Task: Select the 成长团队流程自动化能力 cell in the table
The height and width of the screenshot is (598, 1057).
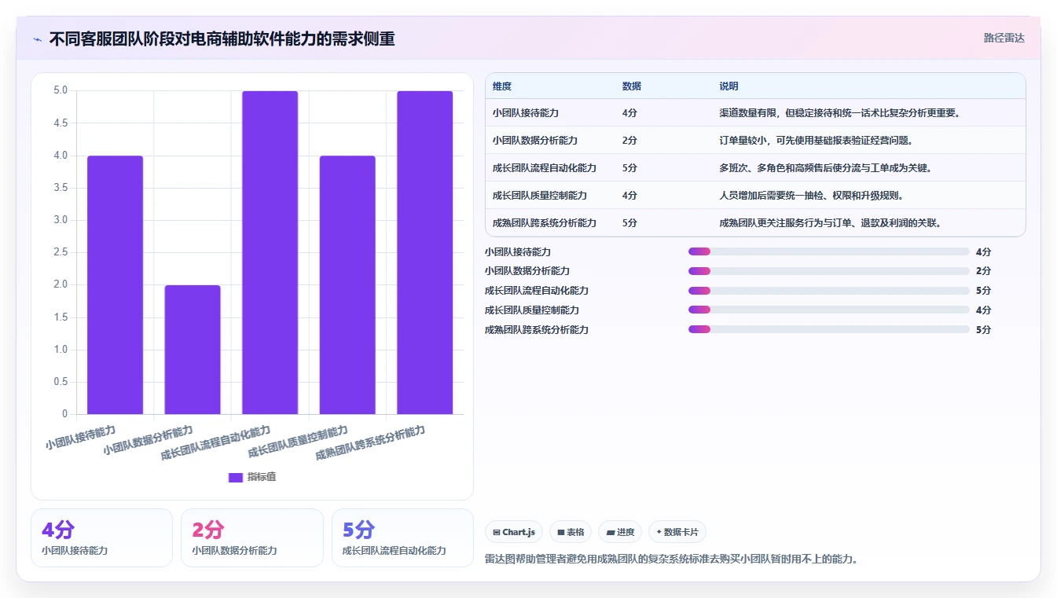Action: tap(545, 168)
